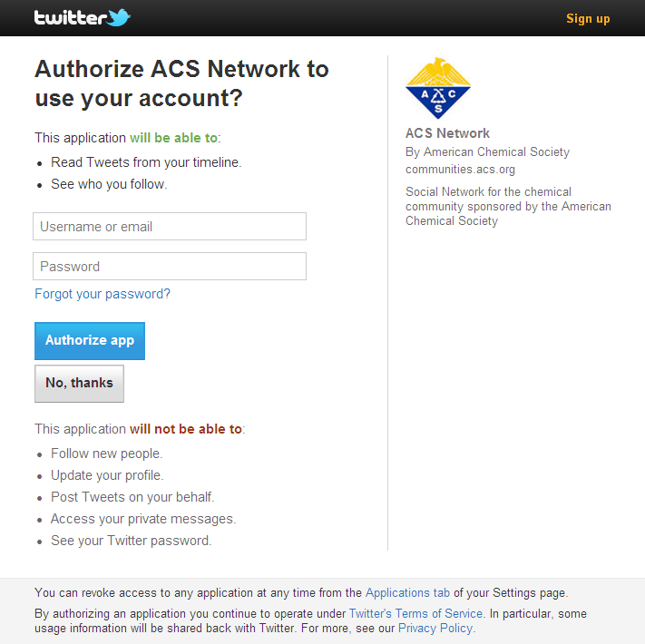
Task: Decline with the No, thanks button
Action: [x=79, y=383]
